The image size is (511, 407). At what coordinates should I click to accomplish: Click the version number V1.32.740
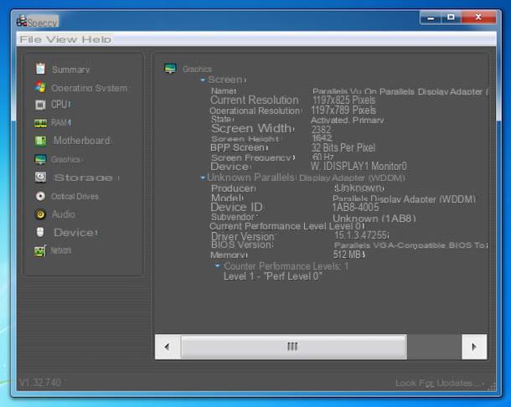click(40, 382)
